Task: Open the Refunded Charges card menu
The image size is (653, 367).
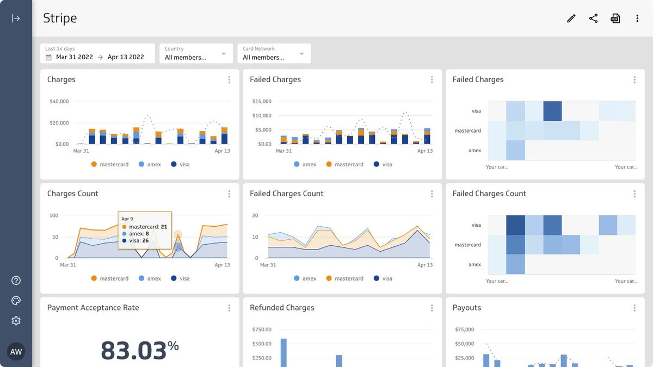Action: point(432,308)
